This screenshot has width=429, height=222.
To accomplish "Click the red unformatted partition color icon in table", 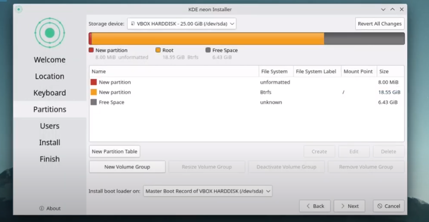I will [x=94, y=82].
